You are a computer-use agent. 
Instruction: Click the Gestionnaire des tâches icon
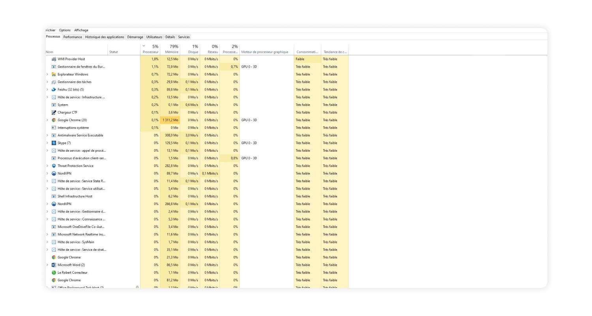point(54,82)
